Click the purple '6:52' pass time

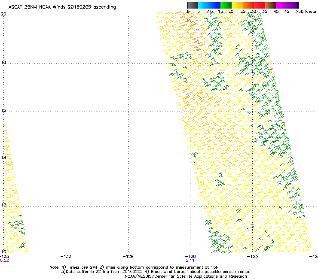point(4,261)
